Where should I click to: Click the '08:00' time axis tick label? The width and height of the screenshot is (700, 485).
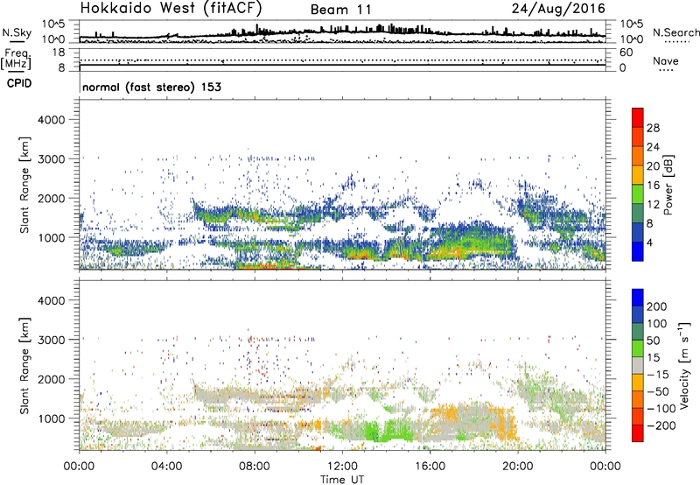tap(255, 467)
